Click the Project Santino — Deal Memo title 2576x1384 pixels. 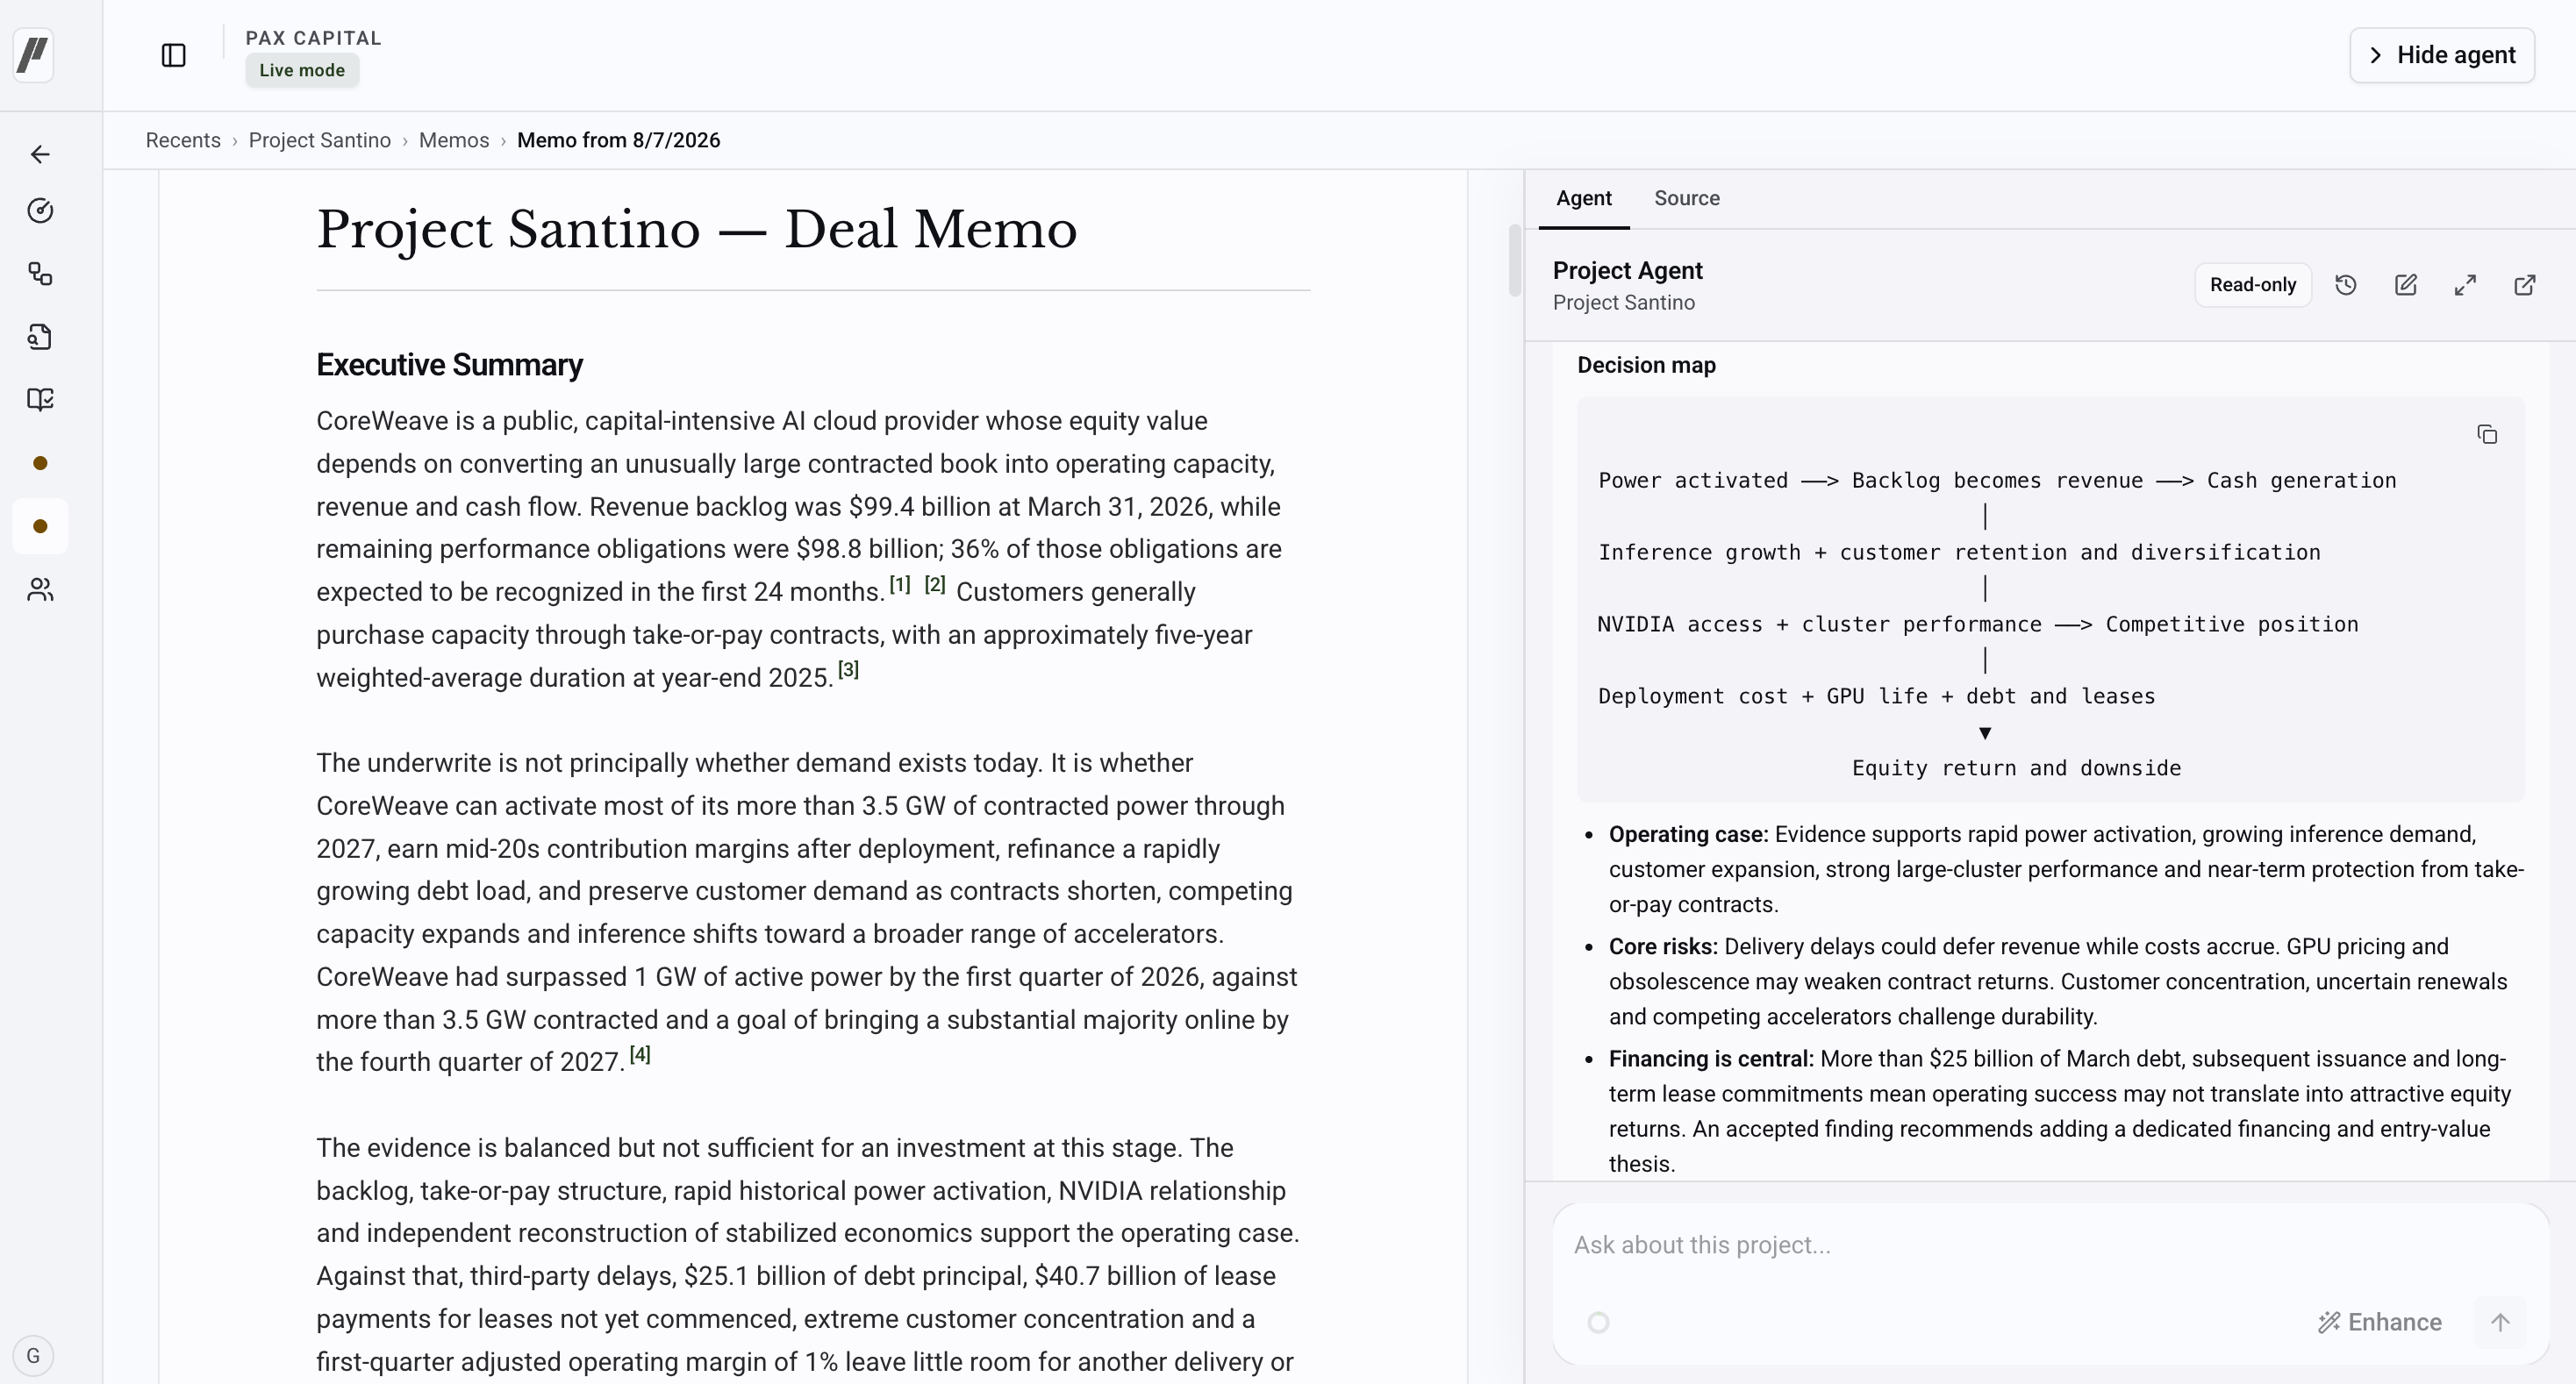coord(696,230)
